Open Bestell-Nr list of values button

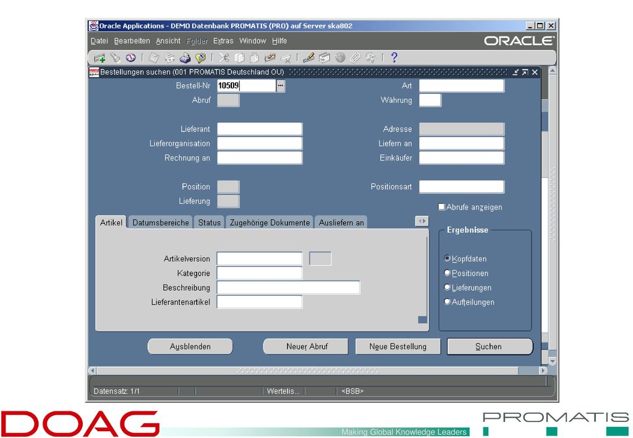click(281, 85)
